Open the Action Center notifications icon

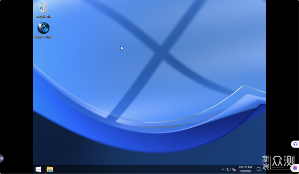click(259, 169)
